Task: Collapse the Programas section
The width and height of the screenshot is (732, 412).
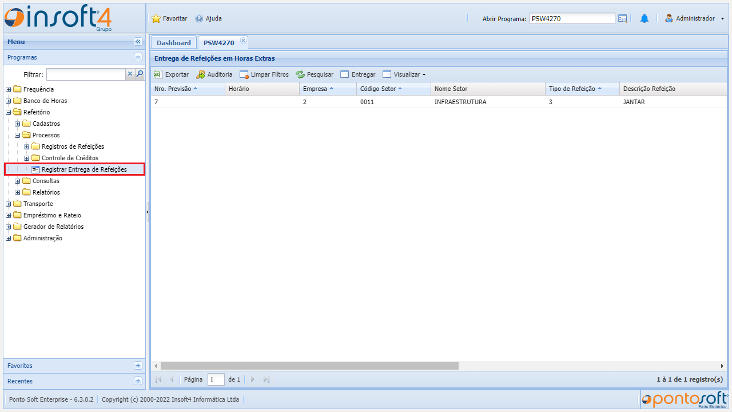Action: tap(138, 57)
